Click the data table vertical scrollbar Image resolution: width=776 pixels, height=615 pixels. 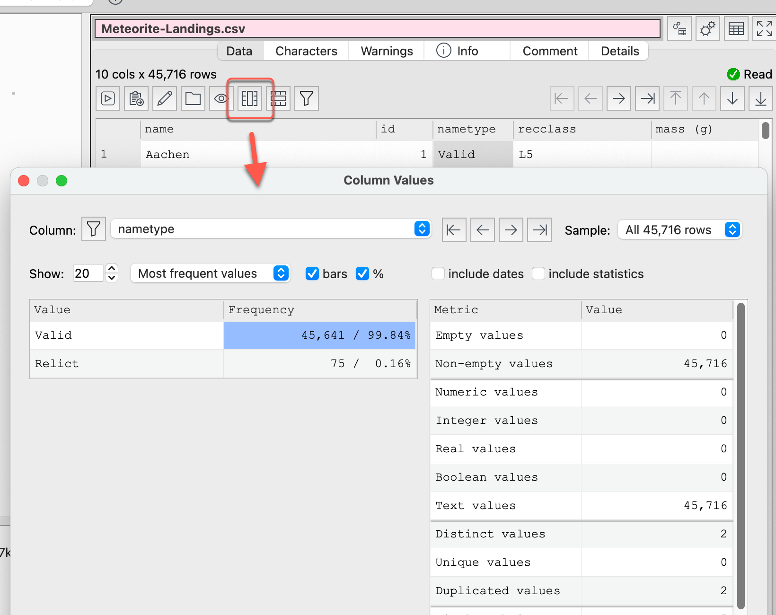[766, 130]
